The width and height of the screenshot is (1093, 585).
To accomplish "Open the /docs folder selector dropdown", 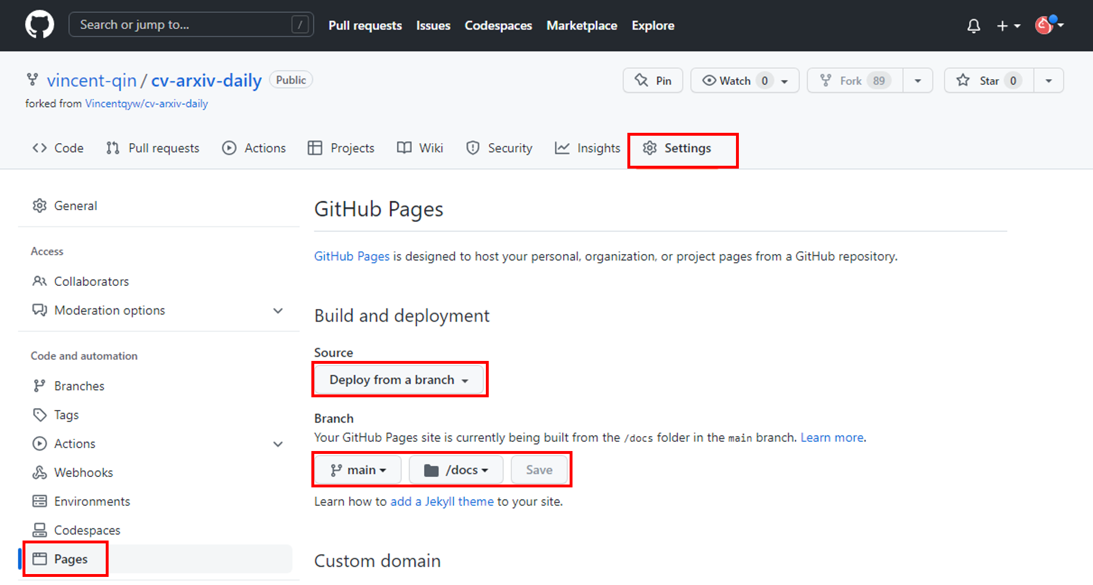I will coord(456,470).
